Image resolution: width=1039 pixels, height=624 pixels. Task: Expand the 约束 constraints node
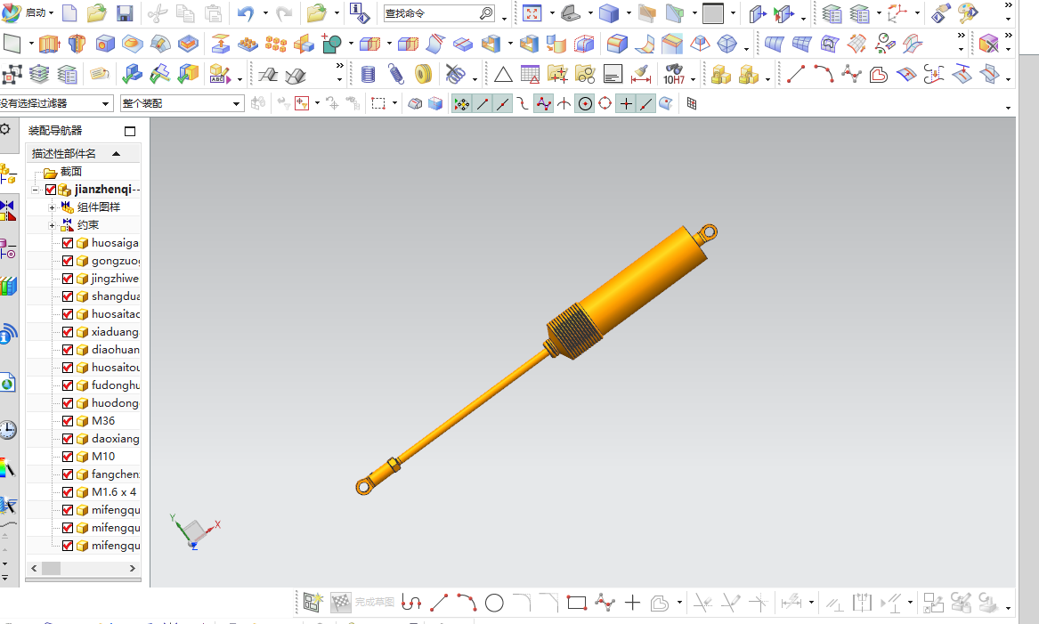(52, 226)
